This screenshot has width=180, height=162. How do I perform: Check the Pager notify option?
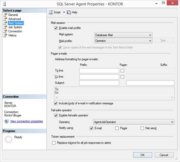pos(117,128)
